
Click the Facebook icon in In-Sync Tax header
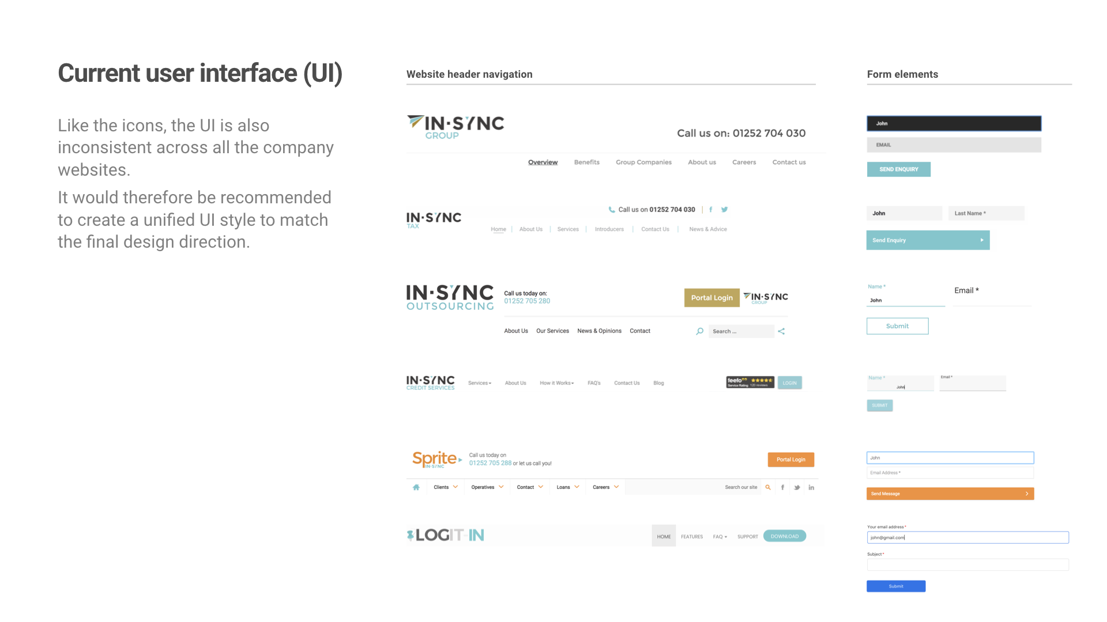tap(711, 210)
